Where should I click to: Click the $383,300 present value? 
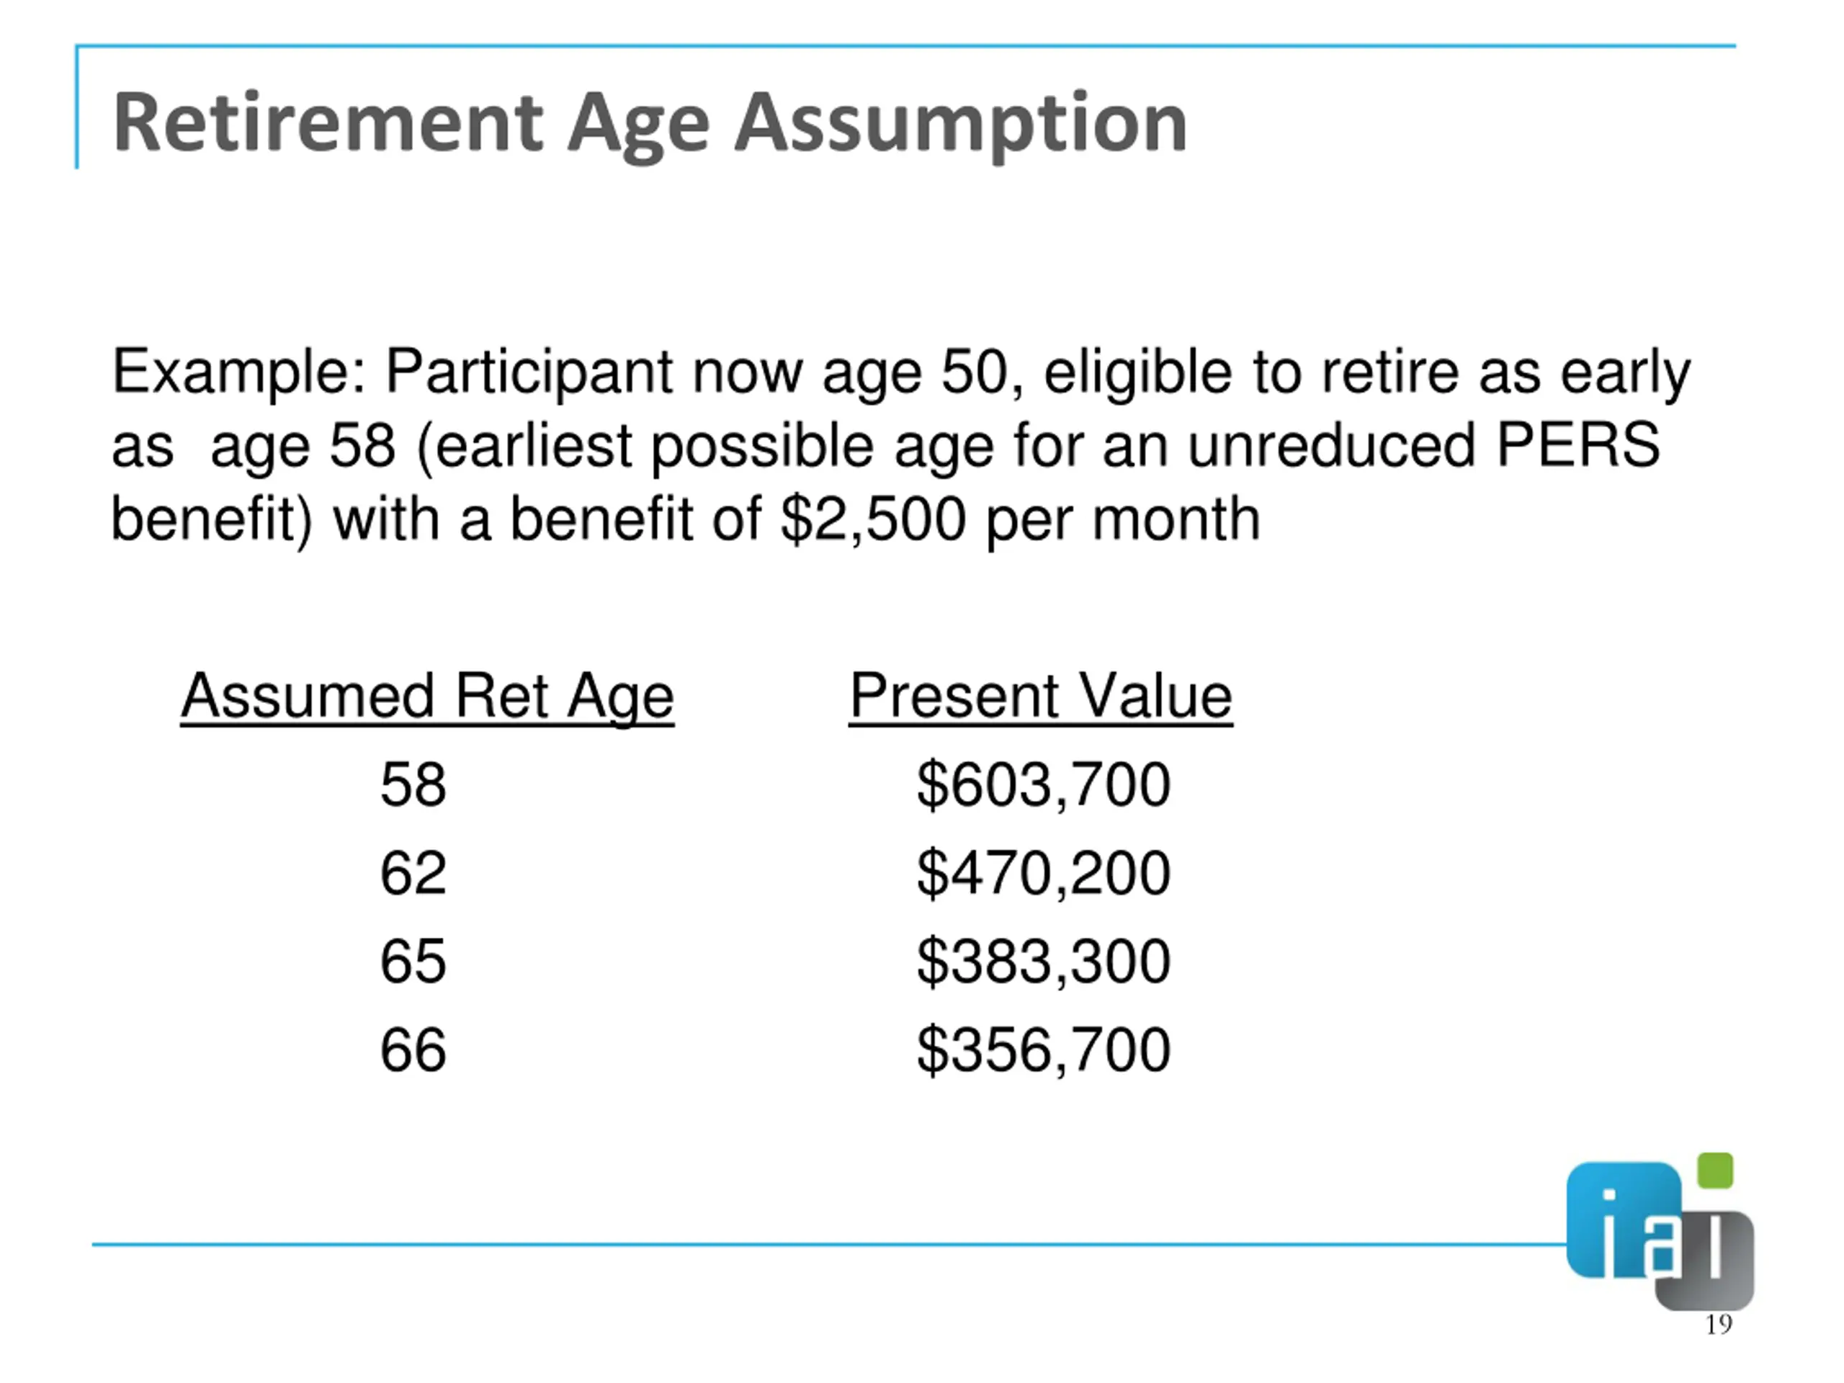(x=1044, y=962)
